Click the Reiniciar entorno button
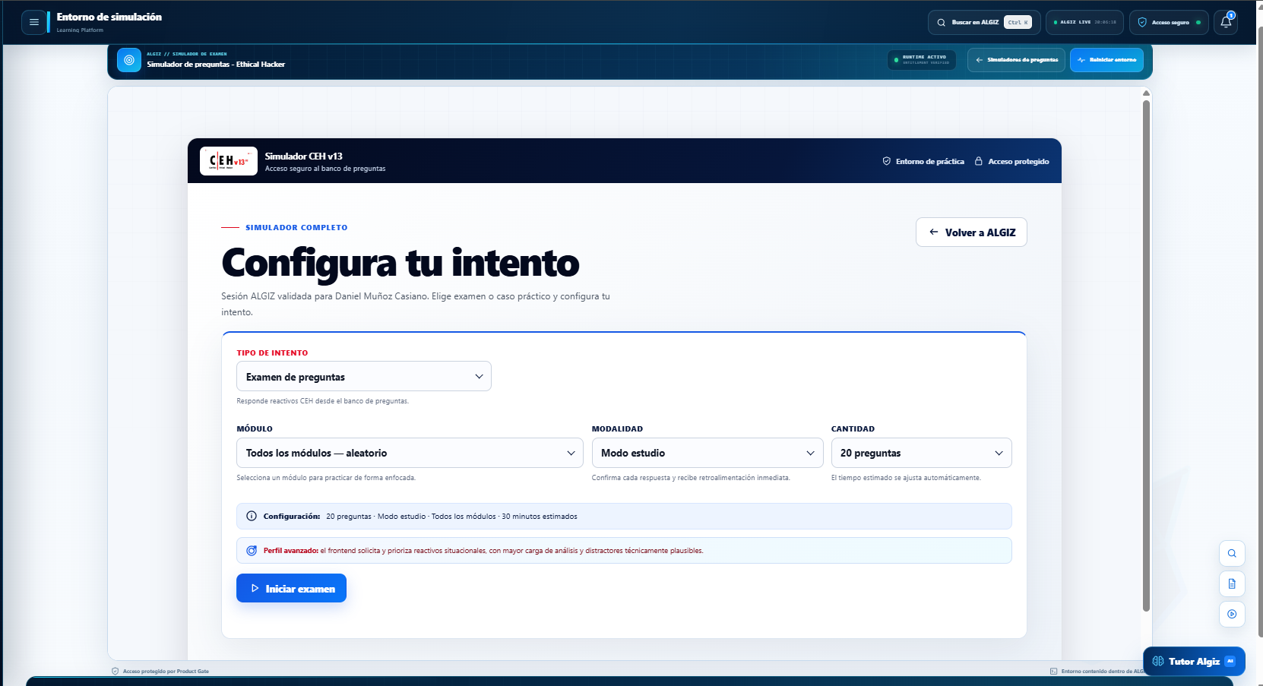1263x686 pixels. click(1106, 59)
